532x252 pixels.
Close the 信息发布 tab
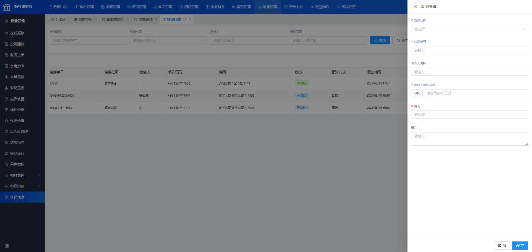96,19
